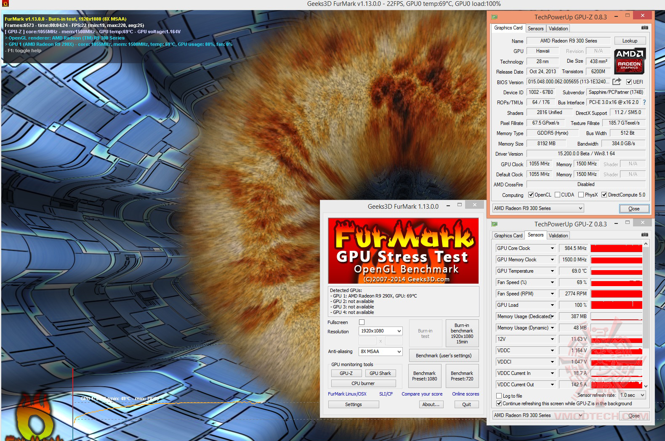
Task: Run Benchmark Preset:1080
Action: (424, 376)
